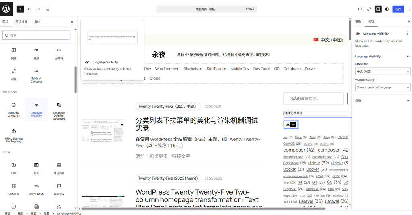Open the Language Visibility block options menu
The height and width of the screenshot is (215, 412).
click(x=407, y=34)
